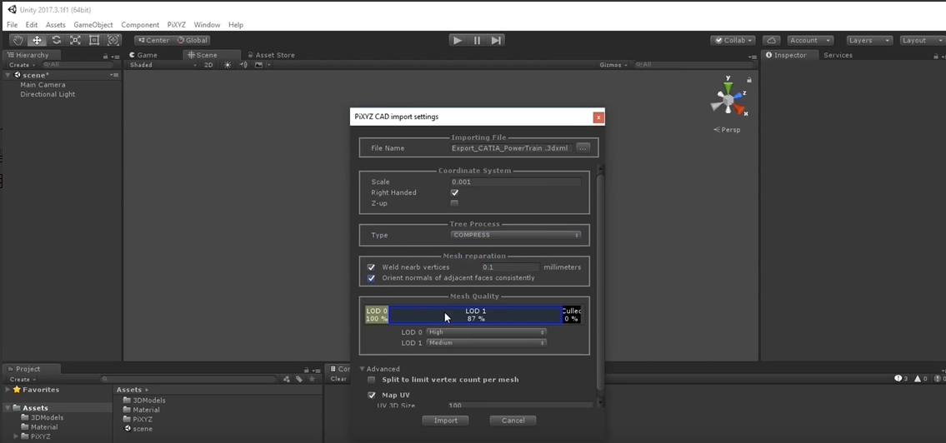
Task: Toggle 2D view mode
Action: click(x=208, y=65)
